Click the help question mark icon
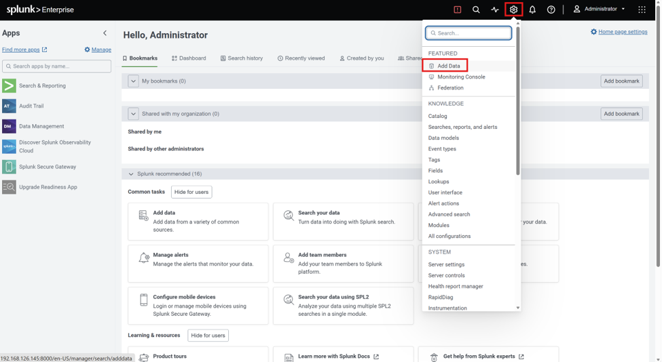662x362 pixels. (551, 9)
